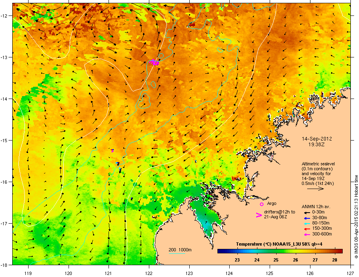Click the 'Altimetric sealevel' label

pos(318,164)
